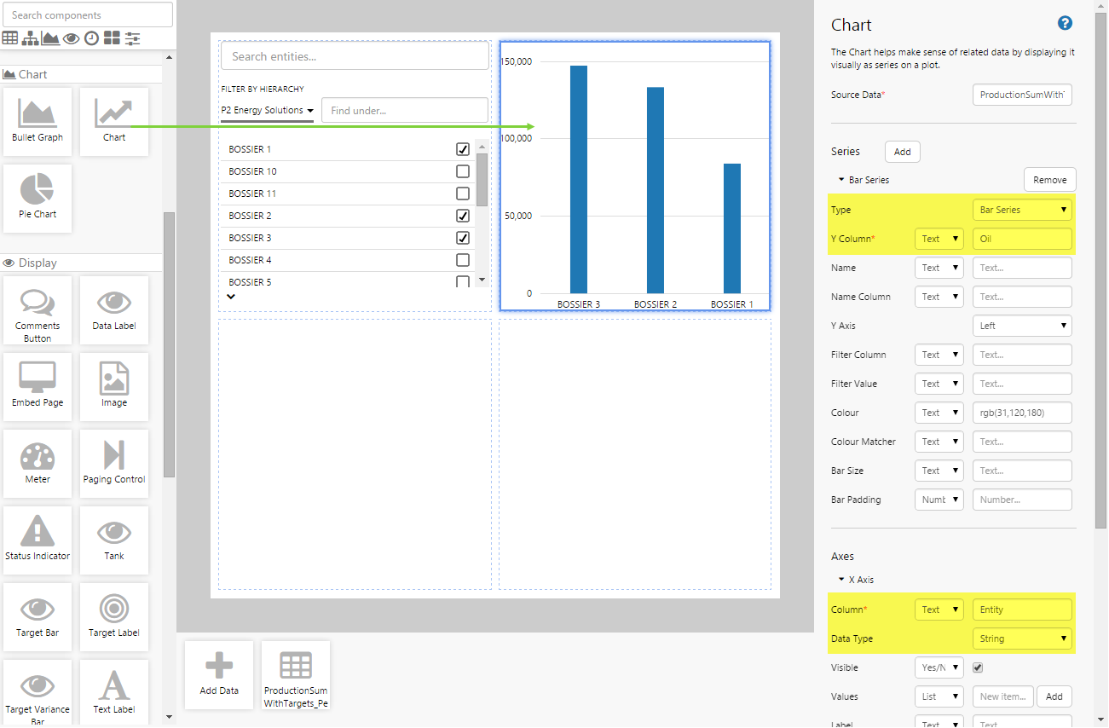The image size is (1109, 728).
Task: Collapse the X Axis section
Action: click(841, 580)
